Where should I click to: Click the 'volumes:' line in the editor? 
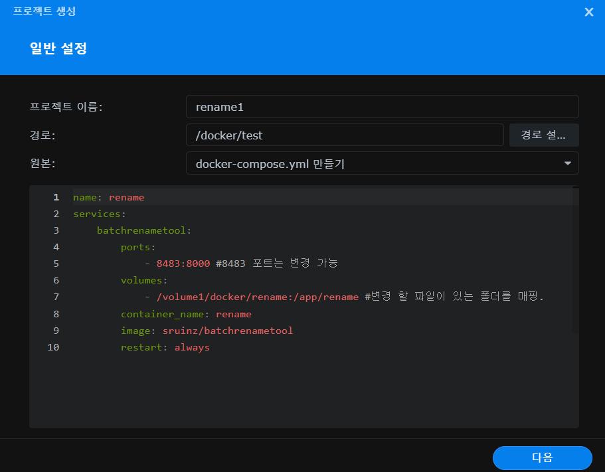(x=143, y=280)
